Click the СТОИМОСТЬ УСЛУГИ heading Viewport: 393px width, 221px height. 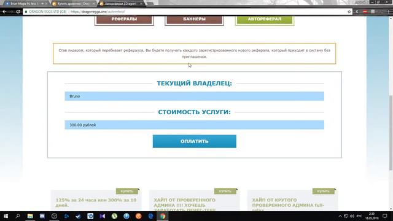pyautogui.click(x=194, y=112)
